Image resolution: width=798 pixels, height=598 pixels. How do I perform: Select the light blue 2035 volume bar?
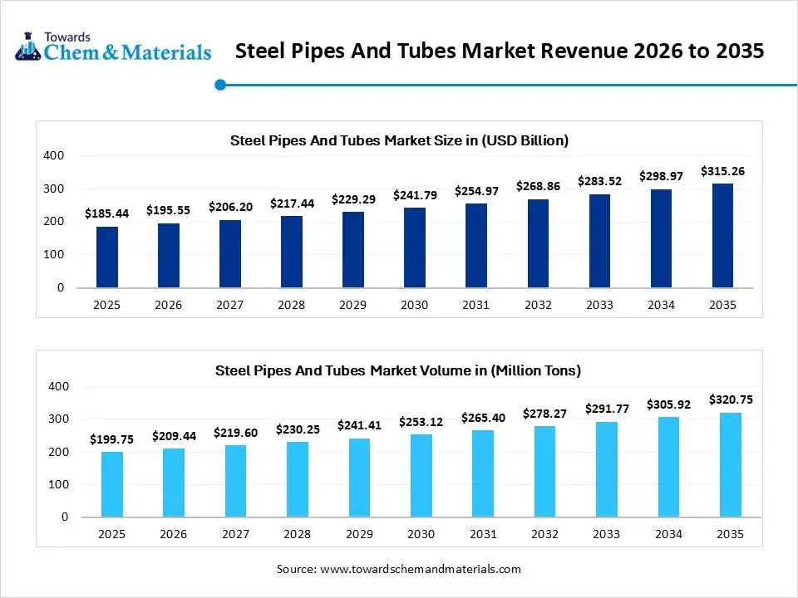[731, 465]
